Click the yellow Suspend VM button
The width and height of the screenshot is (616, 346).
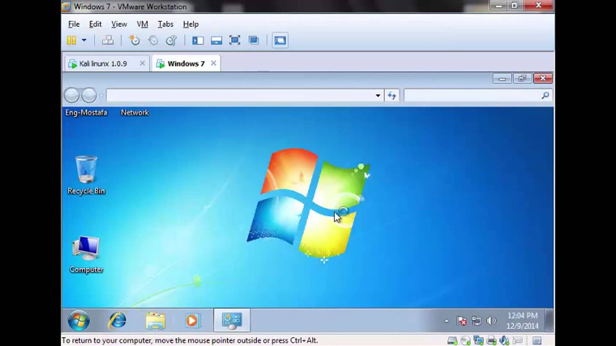pyautogui.click(x=71, y=40)
